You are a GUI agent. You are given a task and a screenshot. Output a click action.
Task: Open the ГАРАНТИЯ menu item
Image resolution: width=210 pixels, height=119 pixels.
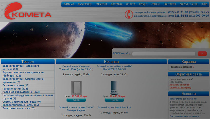[101, 4]
